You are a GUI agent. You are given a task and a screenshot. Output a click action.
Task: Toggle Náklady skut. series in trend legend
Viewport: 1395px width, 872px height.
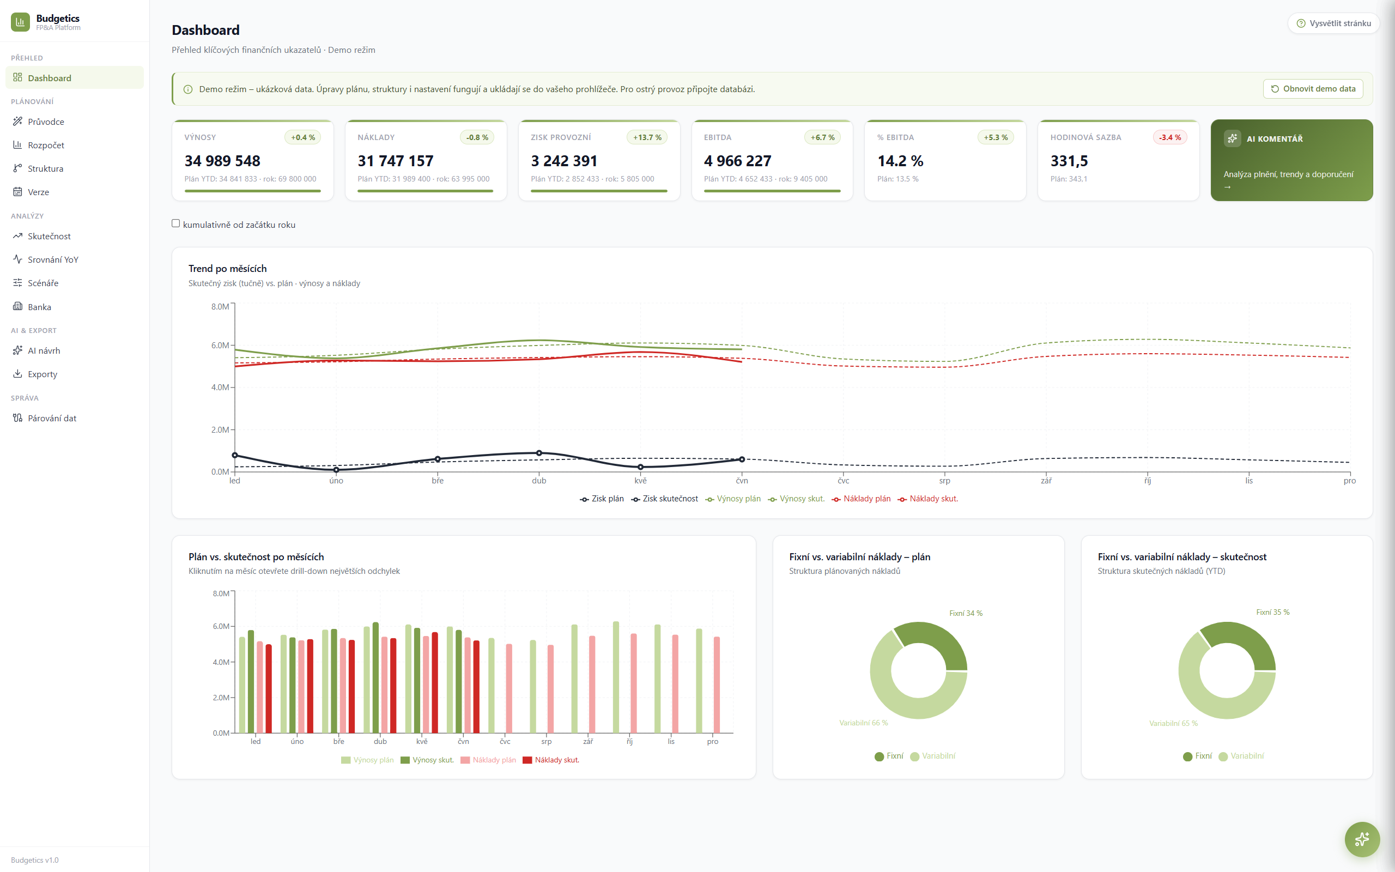[x=928, y=499]
